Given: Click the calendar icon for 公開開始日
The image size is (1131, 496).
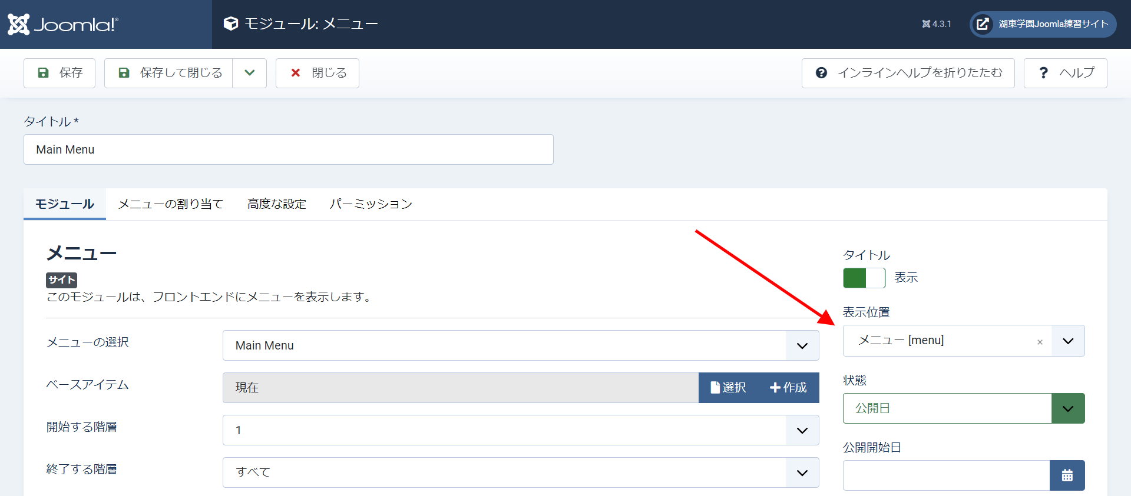Looking at the screenshot, I should tap(1067, 475).
